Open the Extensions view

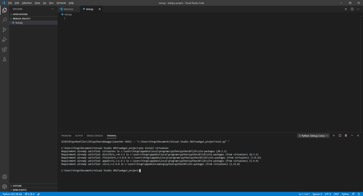[x=4, y=49]
